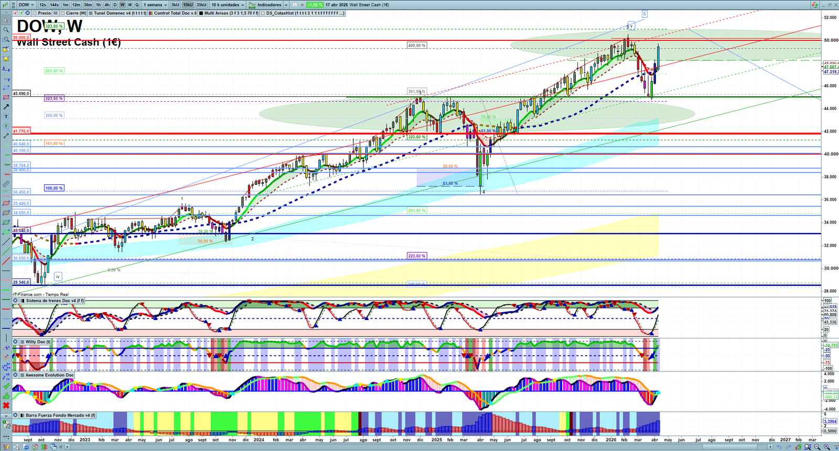Open the '1 semana' timeframe dropdown
This screenshot has width=839, height=451.
click(x=155, y=5)
